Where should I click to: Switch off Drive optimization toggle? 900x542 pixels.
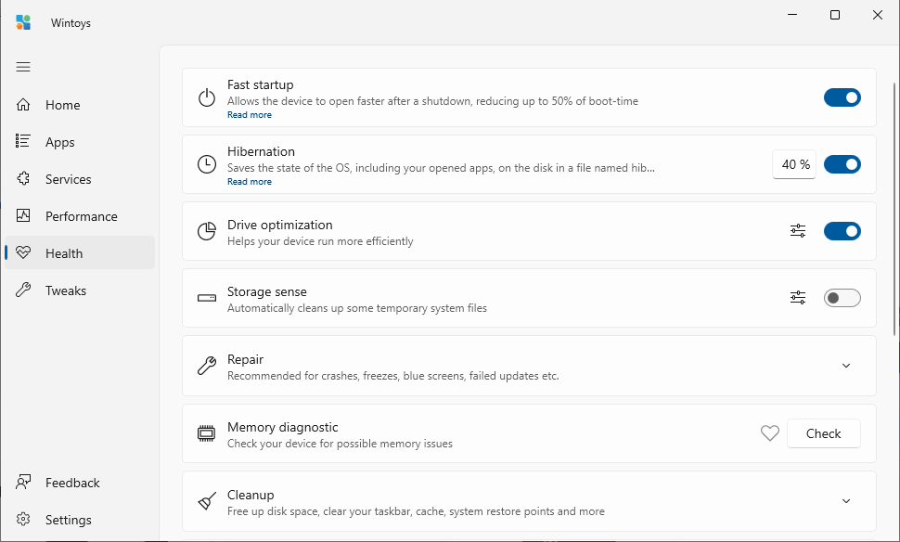842,231
